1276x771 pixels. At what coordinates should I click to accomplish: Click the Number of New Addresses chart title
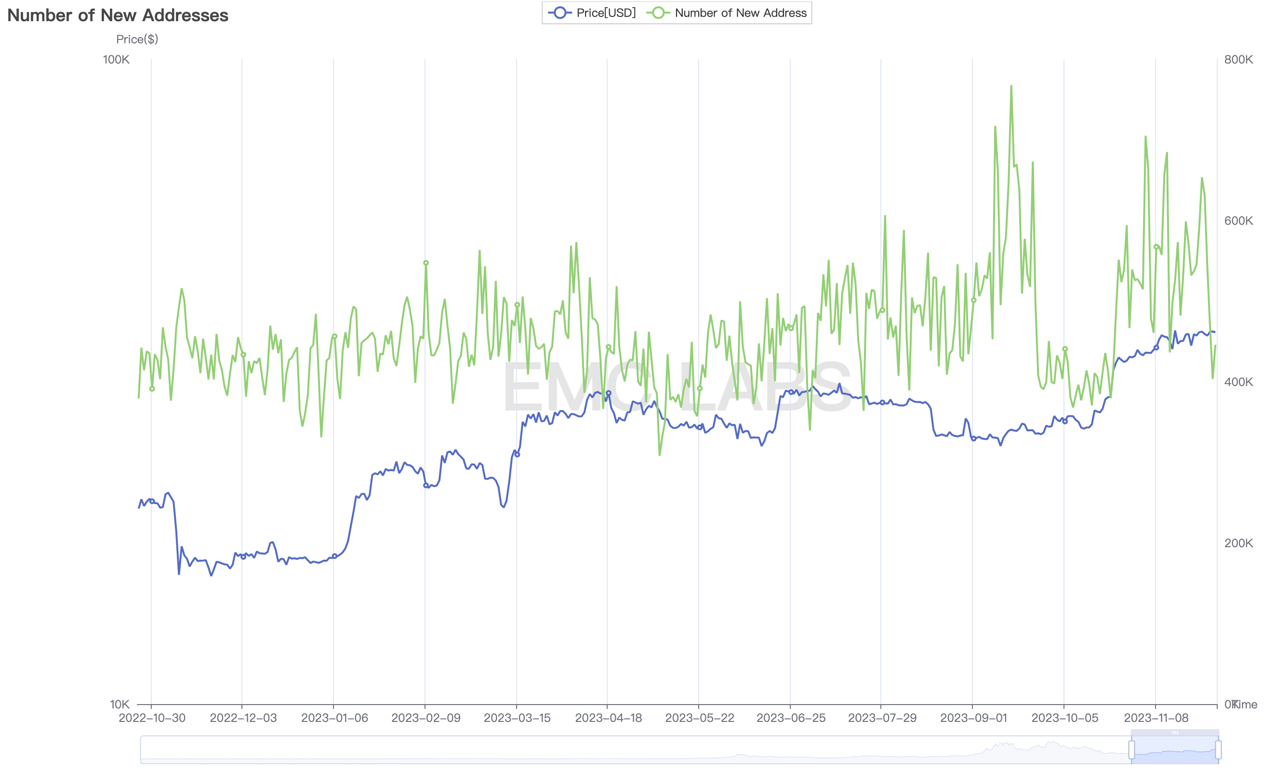[x=118, y=15]
